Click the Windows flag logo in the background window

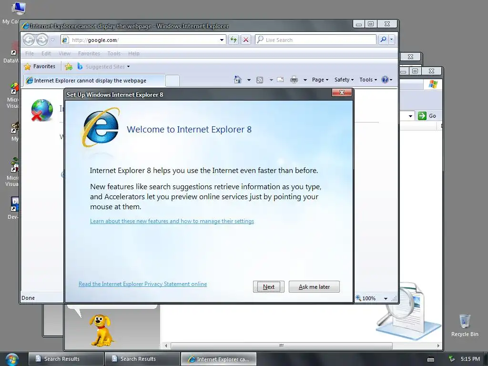click(433, 84)
